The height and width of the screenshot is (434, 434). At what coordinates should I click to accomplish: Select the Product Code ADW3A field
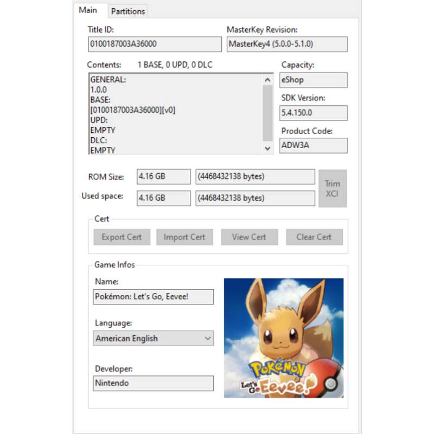tap(314, 145)
